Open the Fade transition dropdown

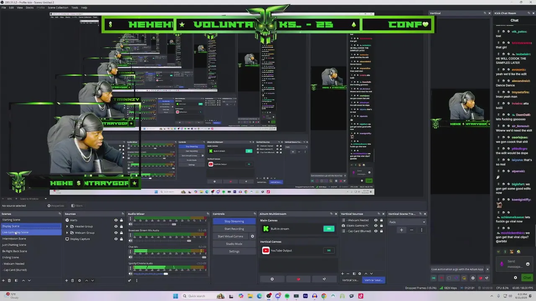(407, 222)
